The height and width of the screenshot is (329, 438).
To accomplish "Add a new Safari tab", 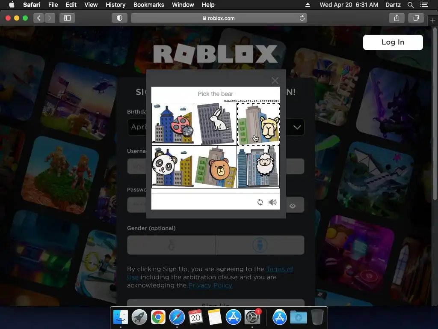I will tap(432, 21).
